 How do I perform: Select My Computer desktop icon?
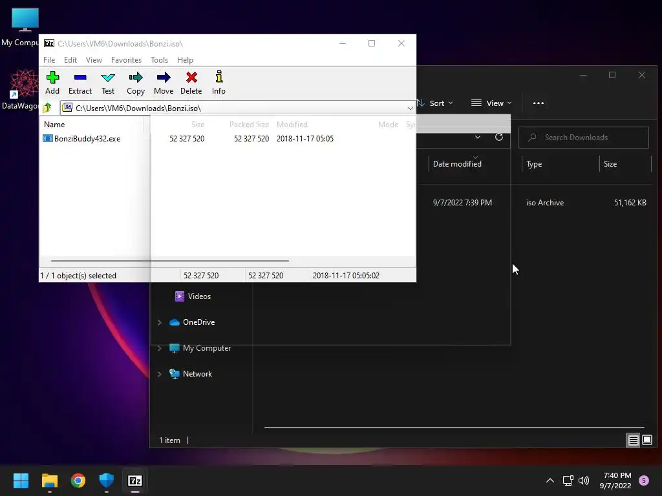tap(21, 27)
